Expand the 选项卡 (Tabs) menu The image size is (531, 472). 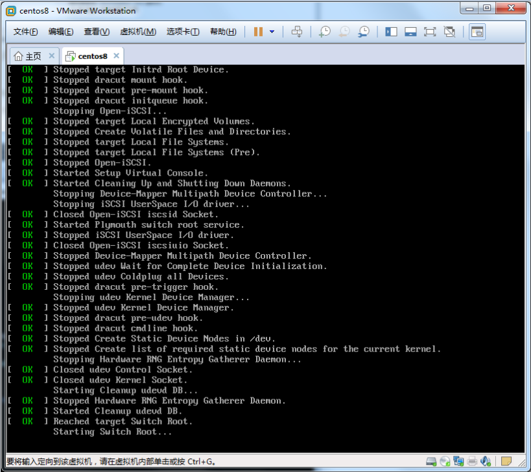click(182, 32)
